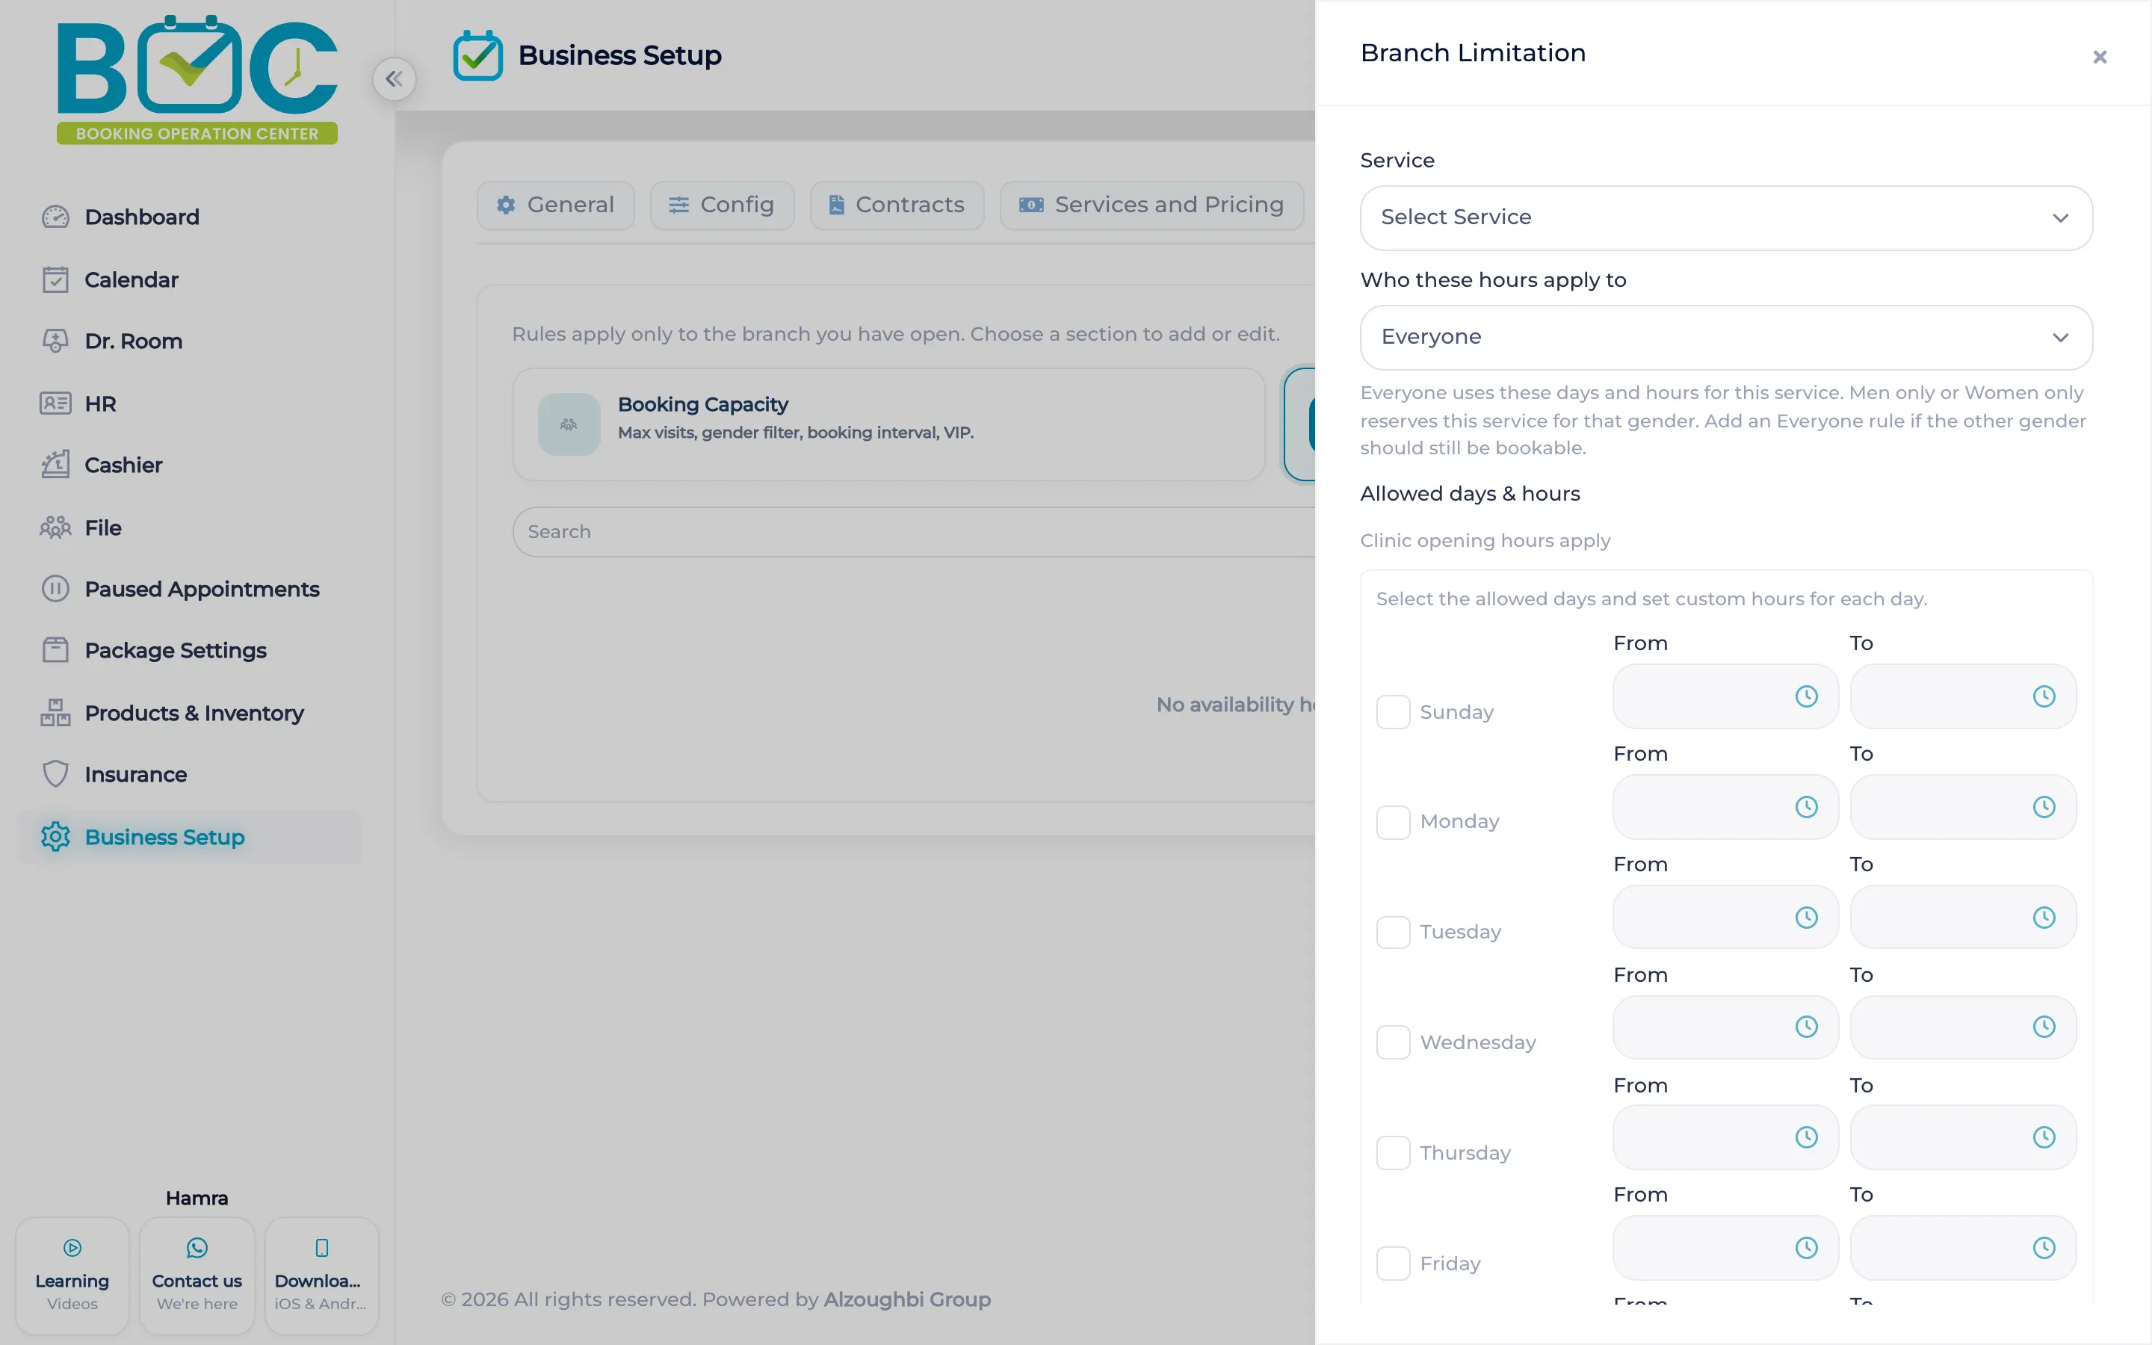Click the Paused Appointments pause icon
The image size is (2152, 1345).
point(55,589)
